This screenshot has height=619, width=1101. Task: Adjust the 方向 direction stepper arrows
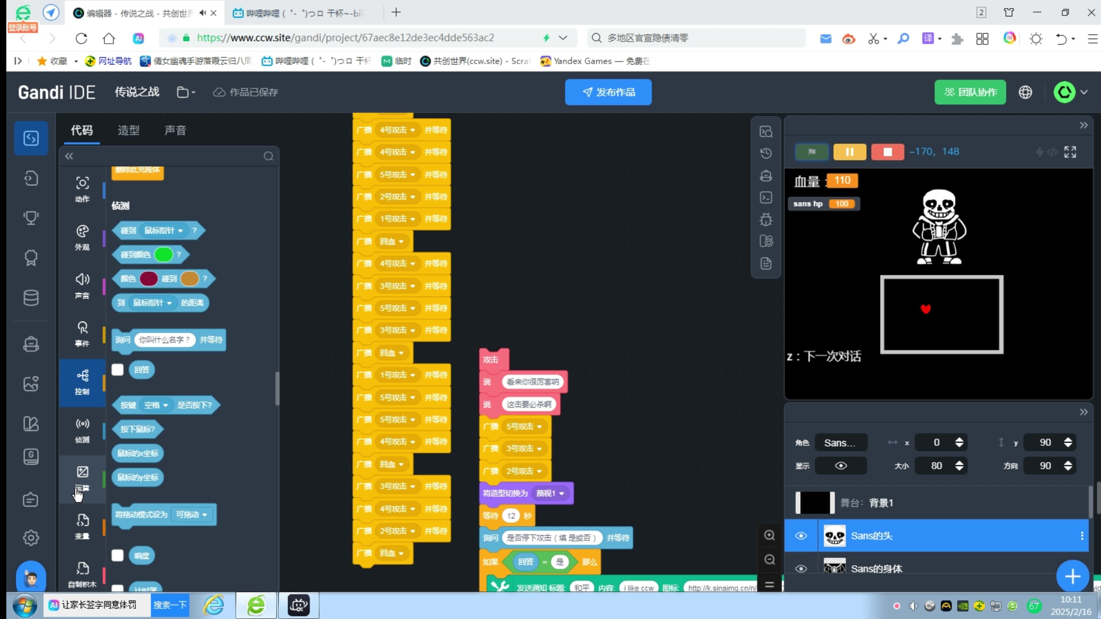(1068, 466)
